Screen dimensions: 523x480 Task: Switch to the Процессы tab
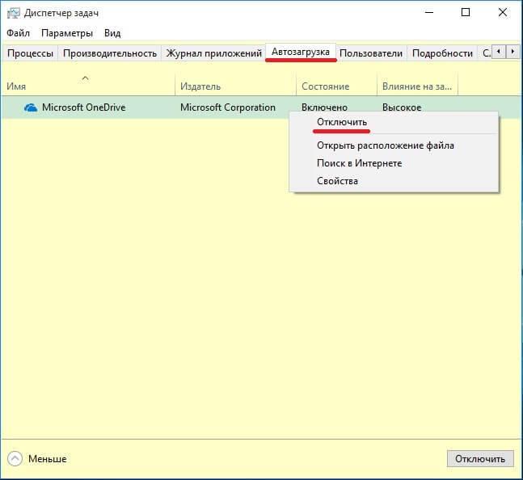point(30,53)
